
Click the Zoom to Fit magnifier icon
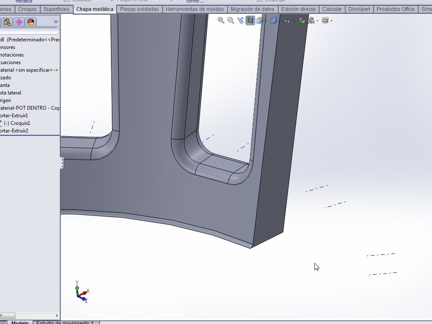point(221,20)
